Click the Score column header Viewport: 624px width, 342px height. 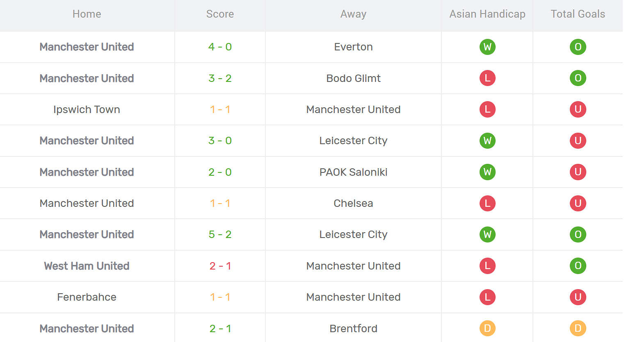click(220, 14)
